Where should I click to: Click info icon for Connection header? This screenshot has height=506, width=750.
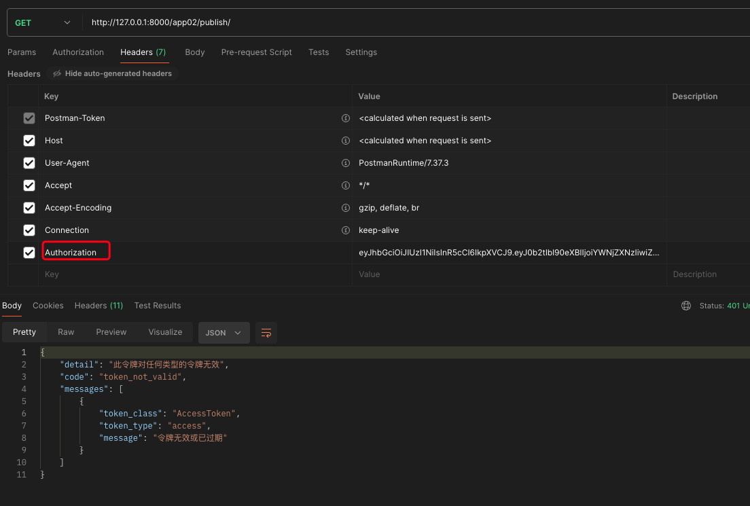tap(345, 230)
